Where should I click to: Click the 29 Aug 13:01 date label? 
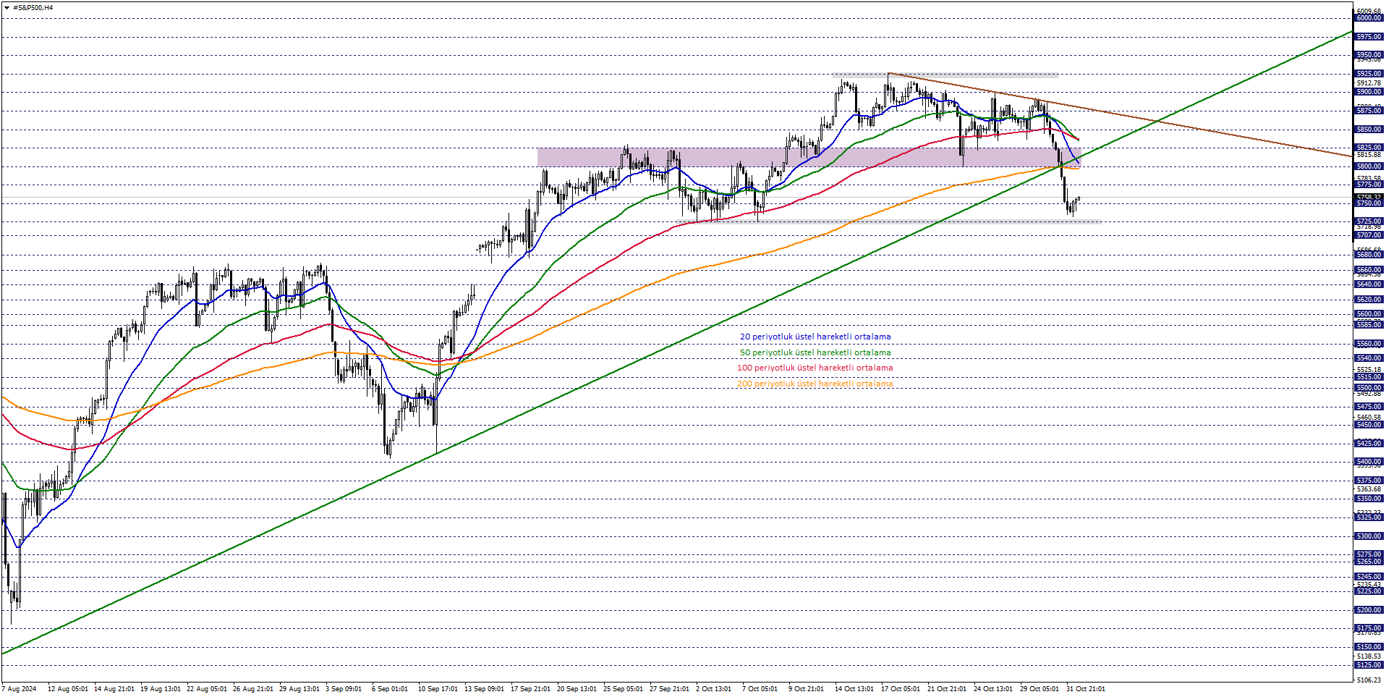pos(299,689)
